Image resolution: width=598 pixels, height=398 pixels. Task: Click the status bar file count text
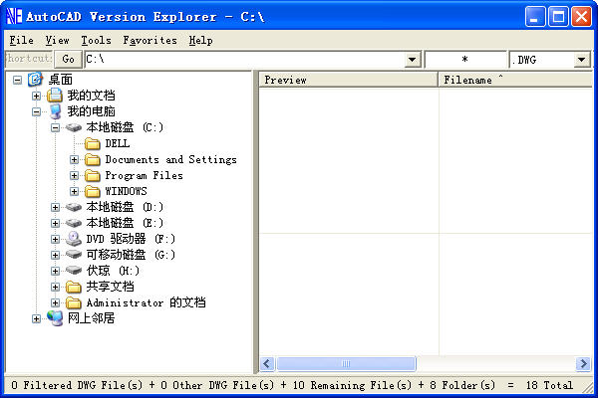[x=292, y=385]
